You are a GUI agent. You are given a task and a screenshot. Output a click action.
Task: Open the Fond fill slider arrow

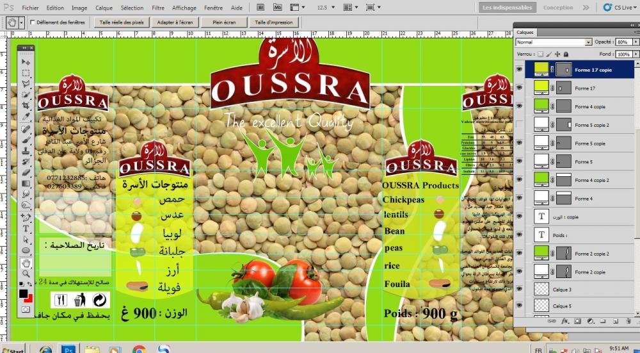click(x=635, y=54)
